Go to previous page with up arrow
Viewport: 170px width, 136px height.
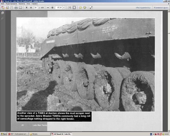(26, 7)
